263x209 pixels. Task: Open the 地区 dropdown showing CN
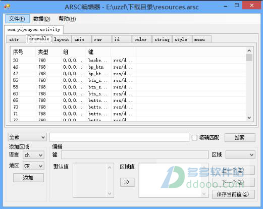pos(34,166)
